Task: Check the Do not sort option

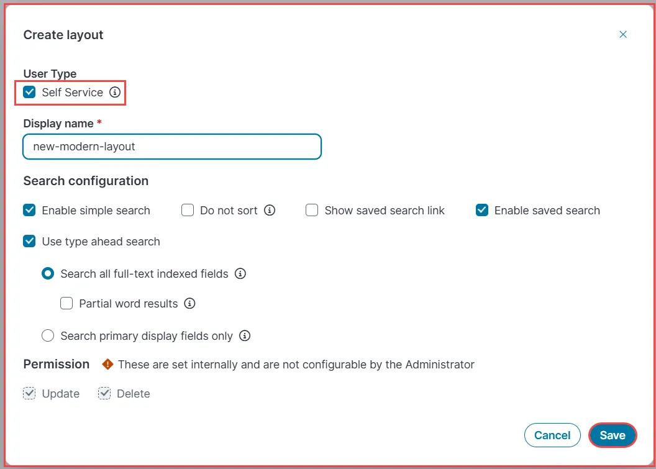Action: pos(188,210)
